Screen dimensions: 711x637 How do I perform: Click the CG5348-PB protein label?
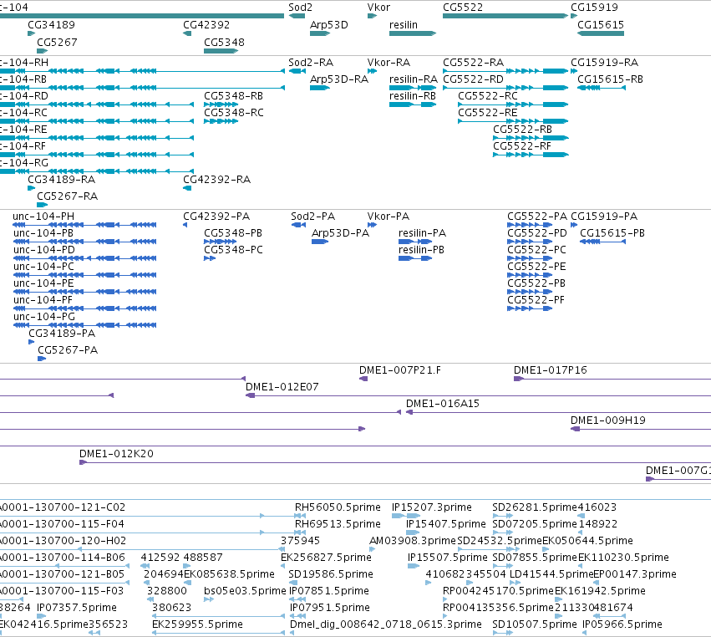(x=234, y=233)
